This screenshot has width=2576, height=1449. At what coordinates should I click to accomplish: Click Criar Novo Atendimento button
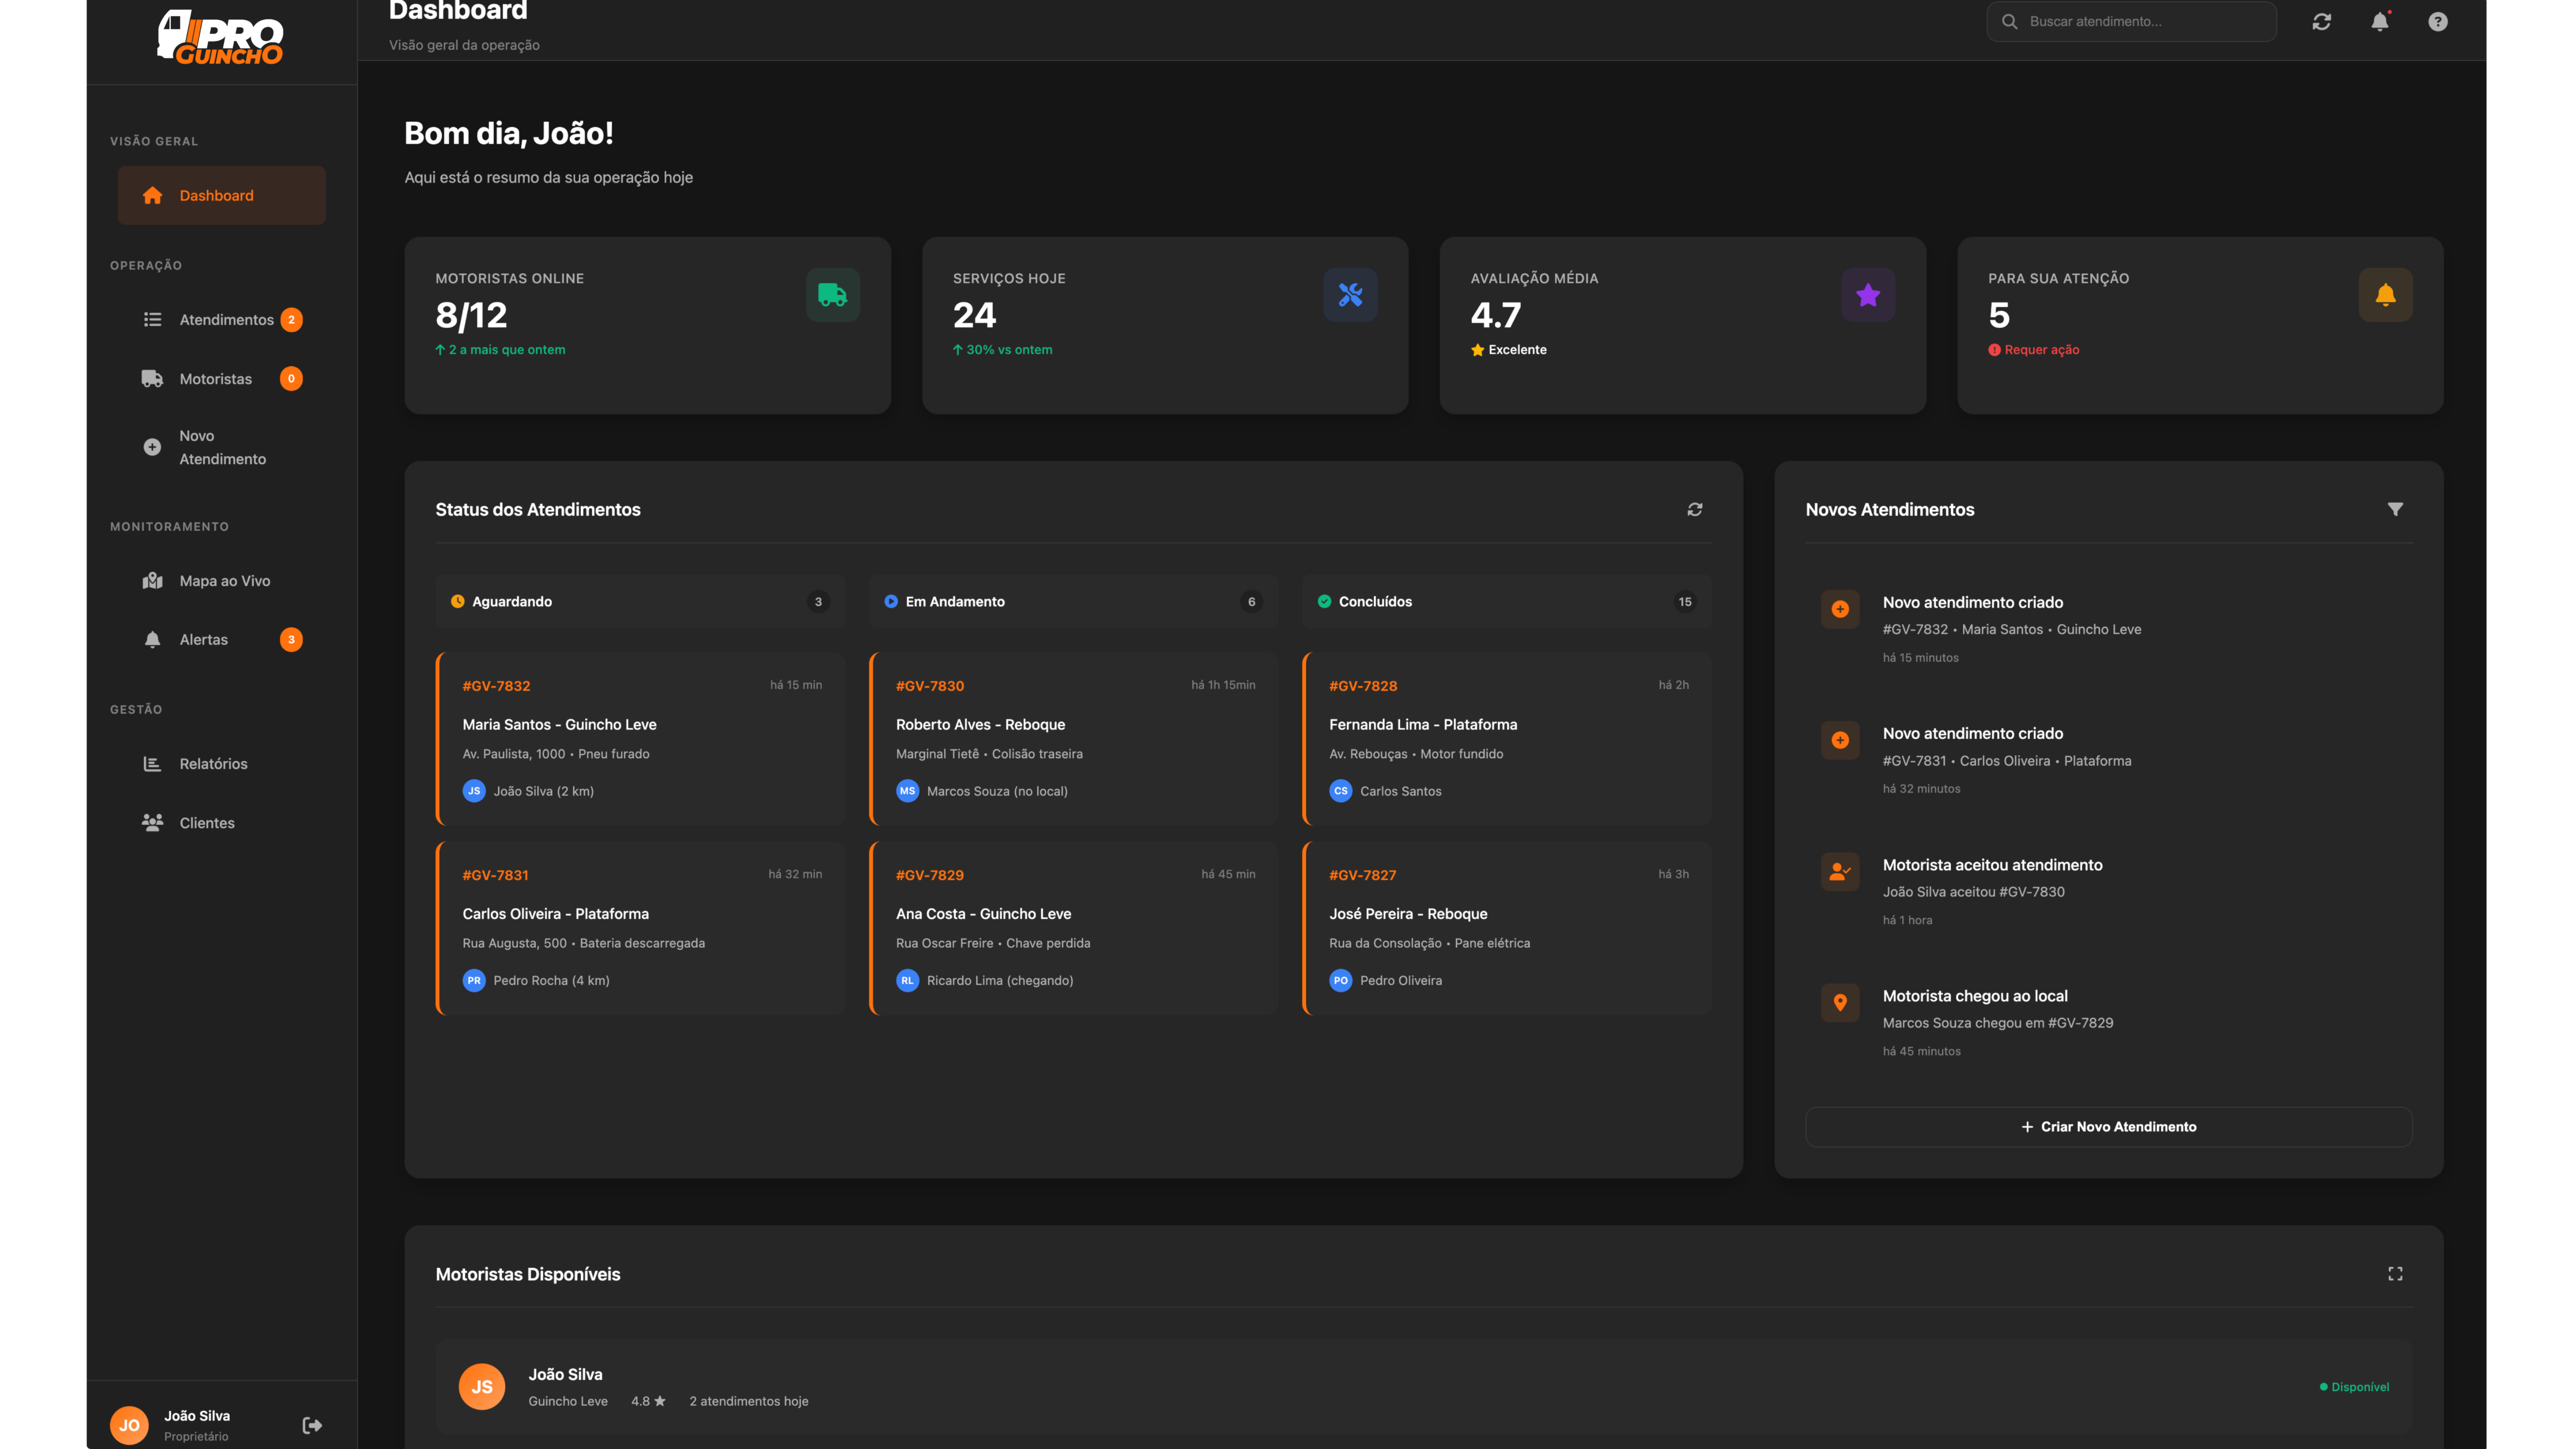coord(2108,1126)
